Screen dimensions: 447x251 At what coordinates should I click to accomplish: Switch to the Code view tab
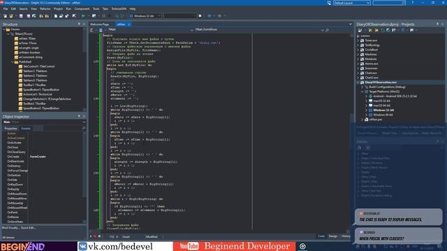(321, 236)
